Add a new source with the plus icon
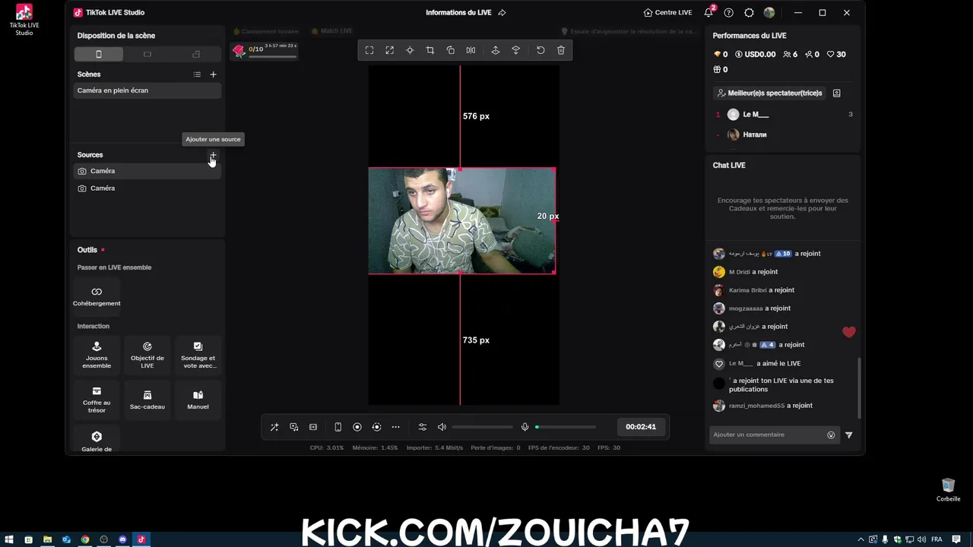Image resolution: width=973 pixels, height=547 pixels. pyautogui.click(x=213, y=155)
